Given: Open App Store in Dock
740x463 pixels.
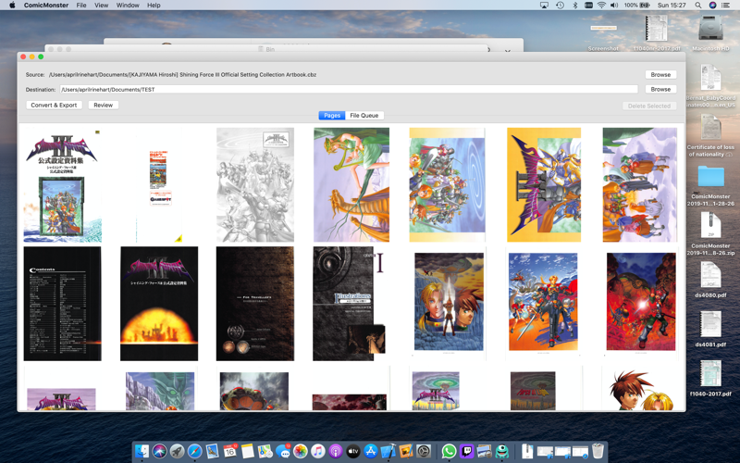Looking at the screenshot, I should tap(371, 451).
